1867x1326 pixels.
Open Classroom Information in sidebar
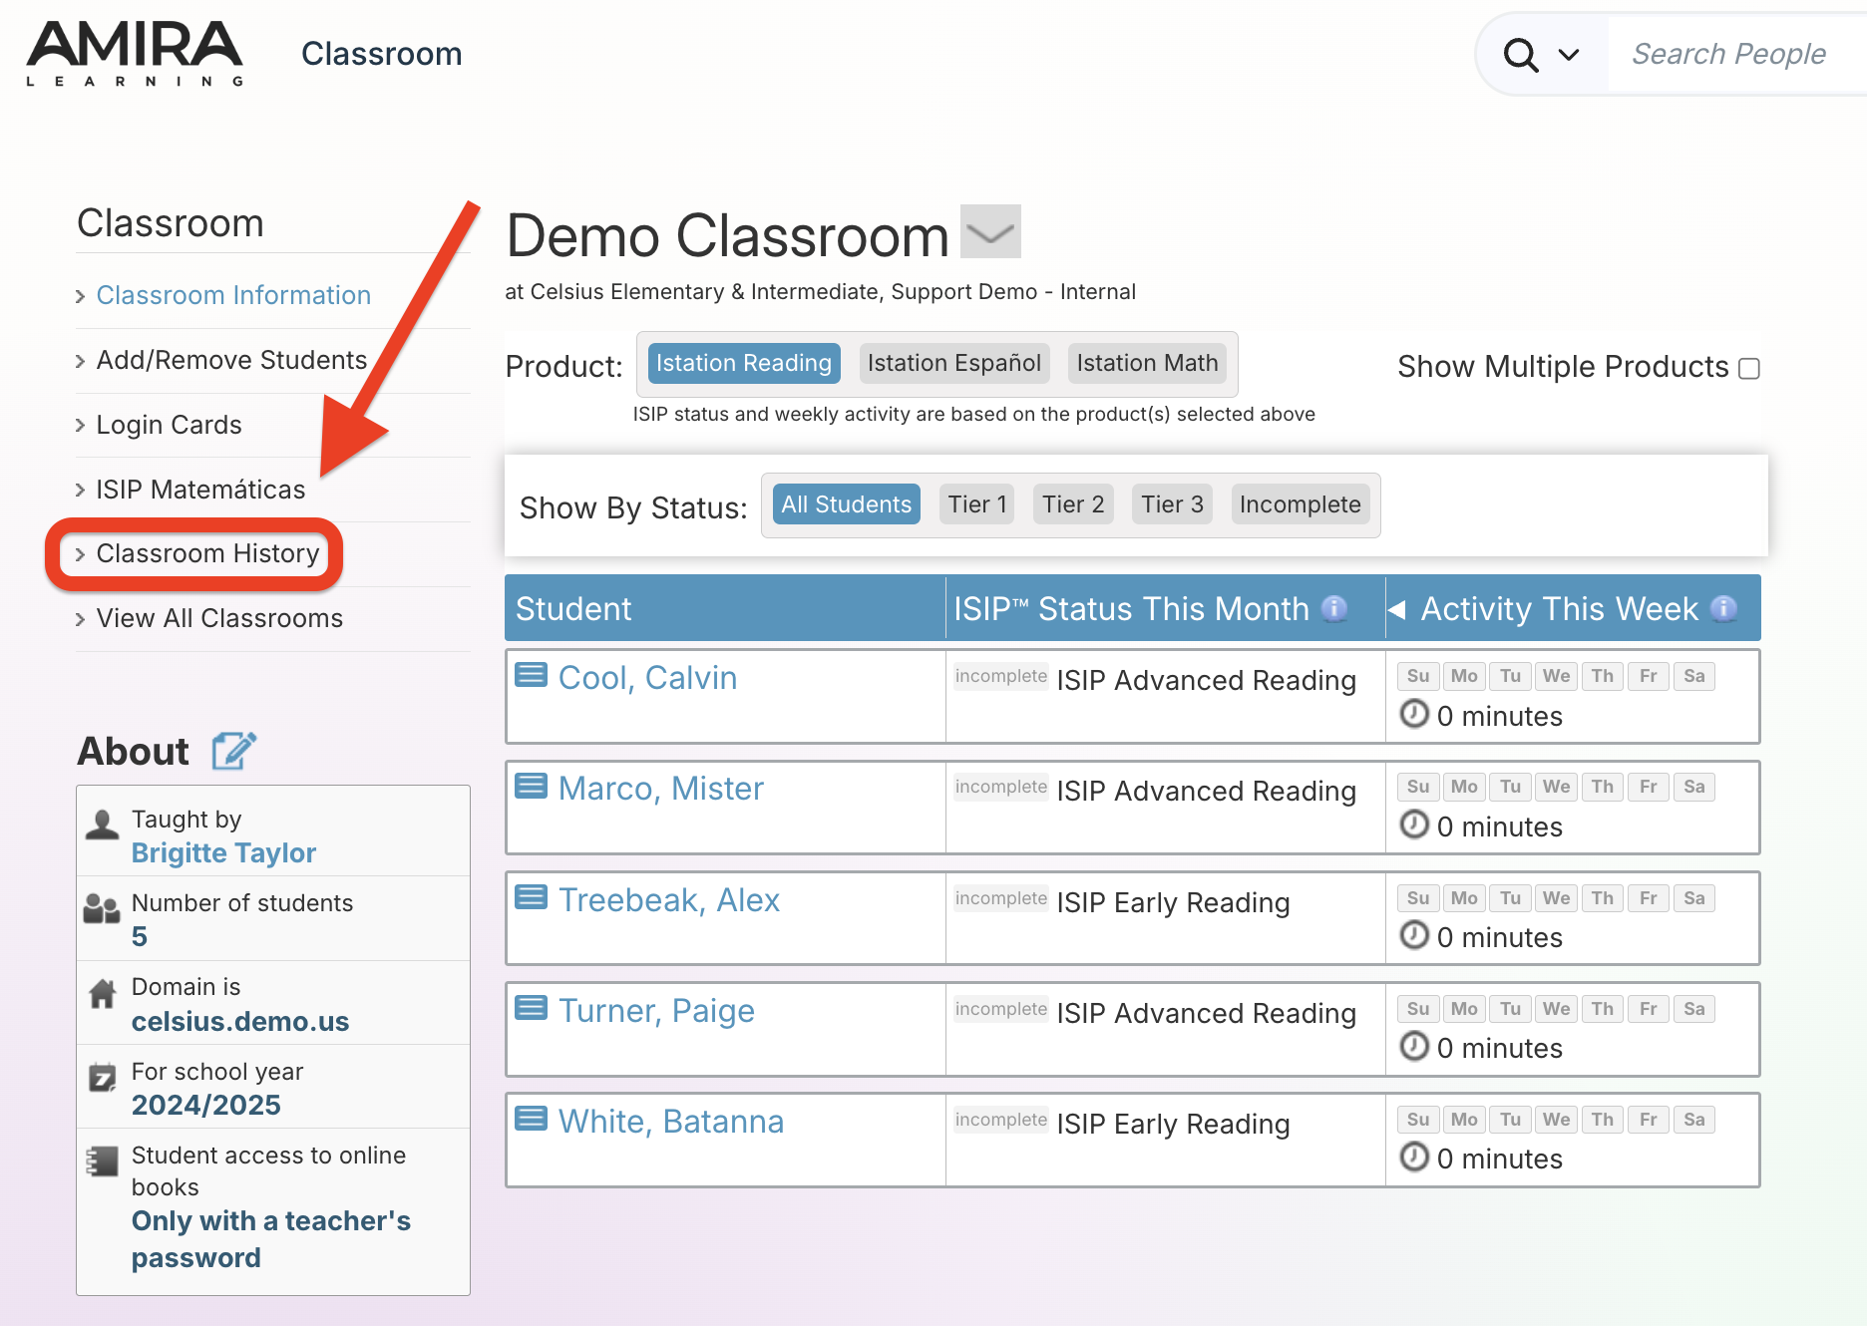[x=233, y=295]
